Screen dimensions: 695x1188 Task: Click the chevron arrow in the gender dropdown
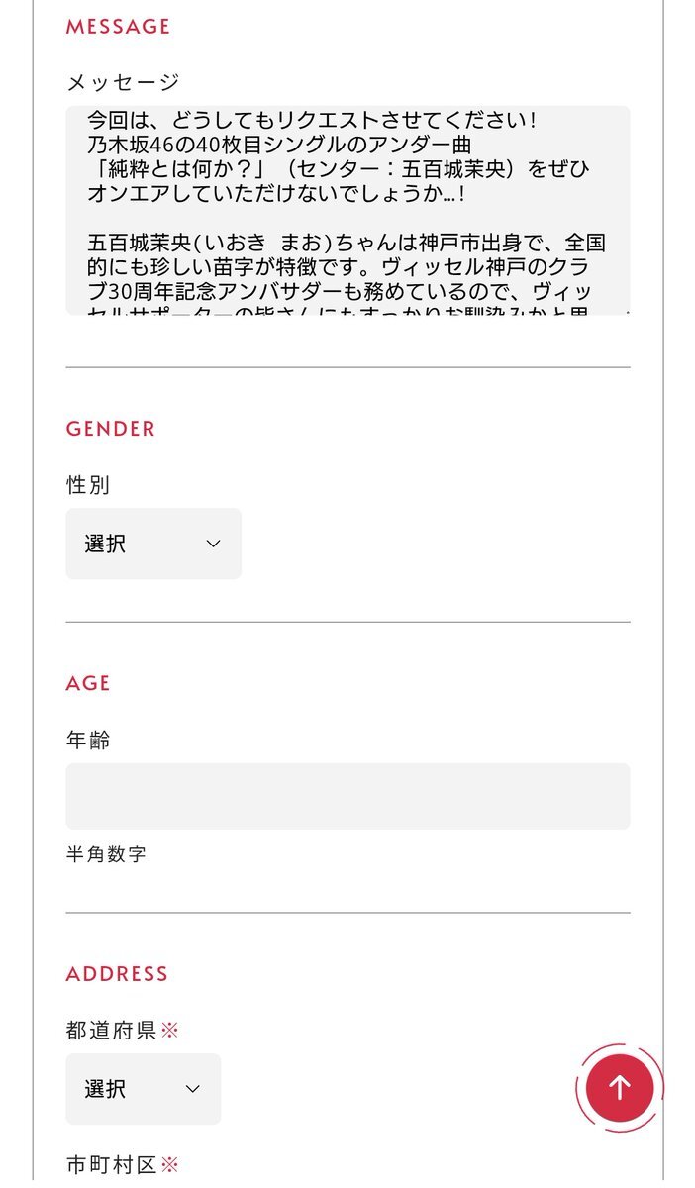213,544
